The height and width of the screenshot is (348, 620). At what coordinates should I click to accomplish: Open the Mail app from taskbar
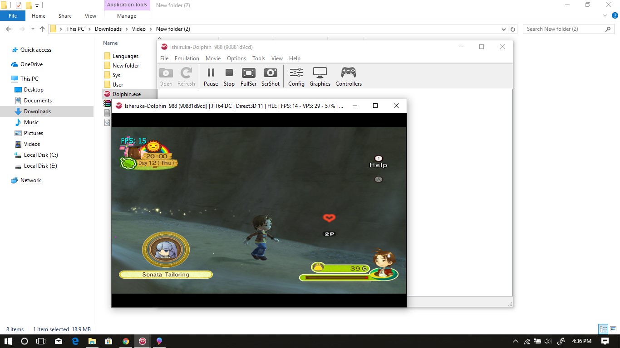[x=58, y=341]
